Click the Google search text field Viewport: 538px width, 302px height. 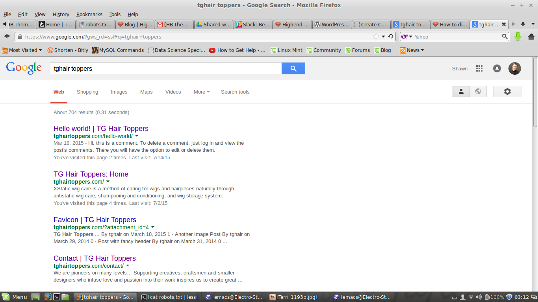pyautogui.click(x=165, y=68)
